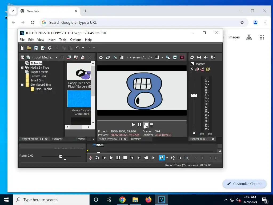Save preview snapshot to file
273x205 pixels.
pyautogui.click(x=175, y=57)
